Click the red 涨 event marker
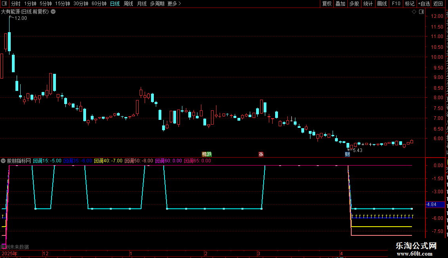Image resolution: width=448 pixels, height=258 pixels. pyautogui.click(x=261, y=154)
